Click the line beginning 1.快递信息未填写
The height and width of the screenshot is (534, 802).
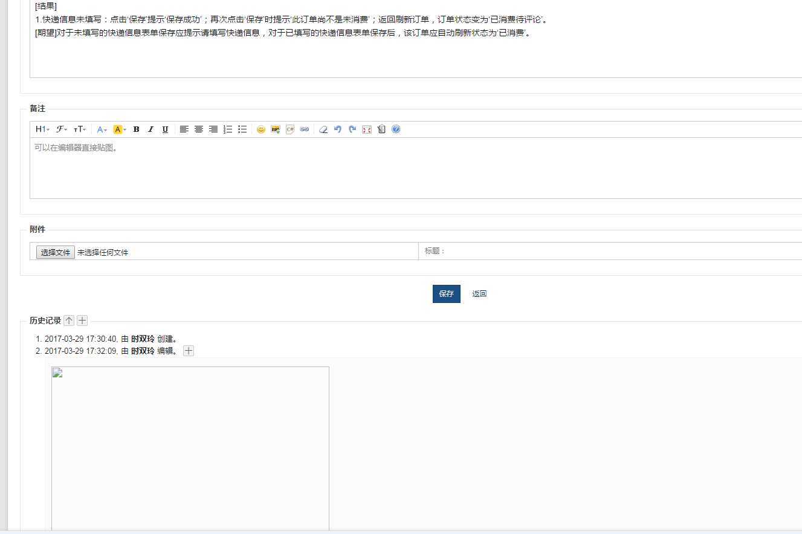point(291,19)
